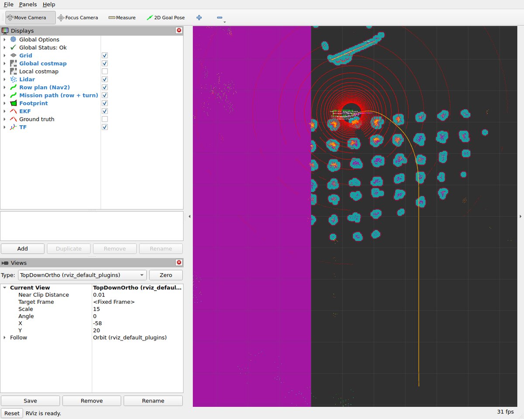The height and width of the screenshot is (419, 524).
Task: Click the blue plus add-tool icon
Action: click(x=199, y=17)
